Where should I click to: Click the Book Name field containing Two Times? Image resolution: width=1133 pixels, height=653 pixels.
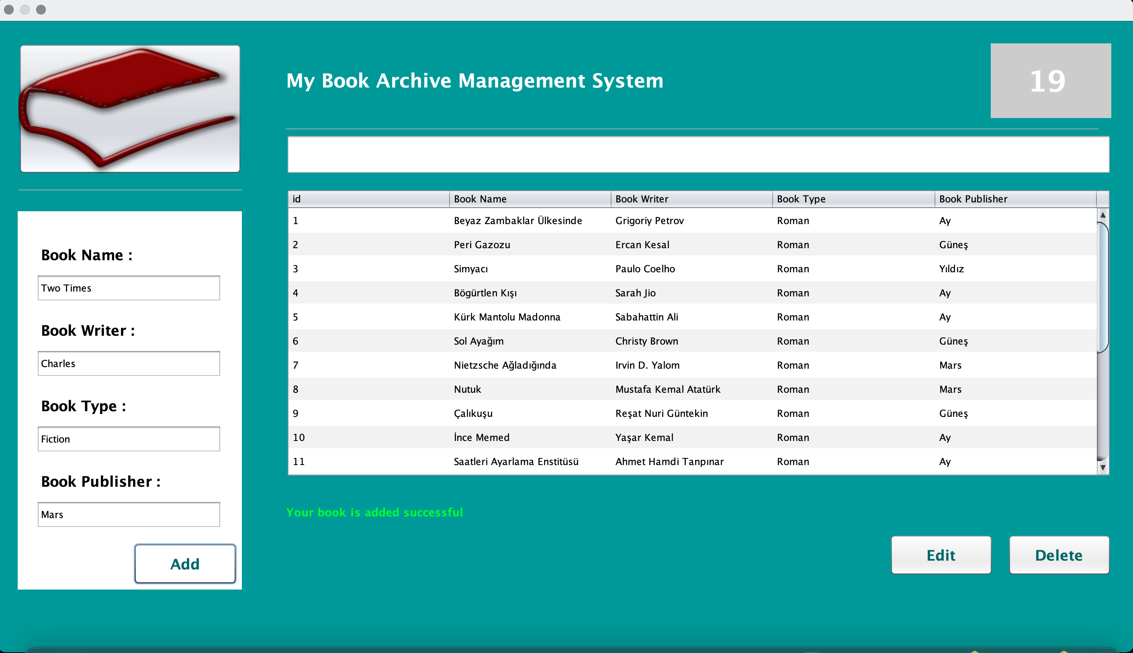tap(129, 288)
